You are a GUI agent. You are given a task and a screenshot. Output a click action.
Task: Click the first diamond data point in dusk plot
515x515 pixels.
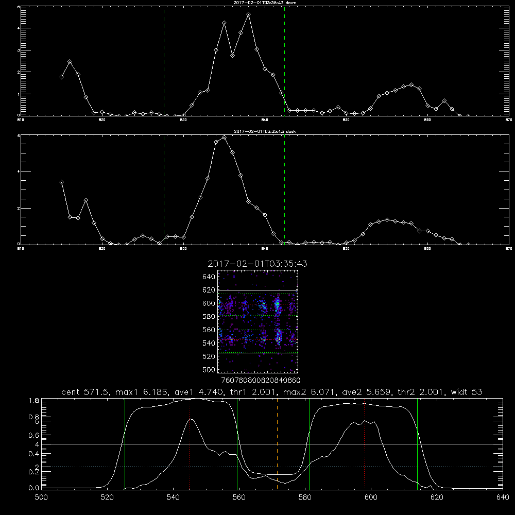pos(61,182)
